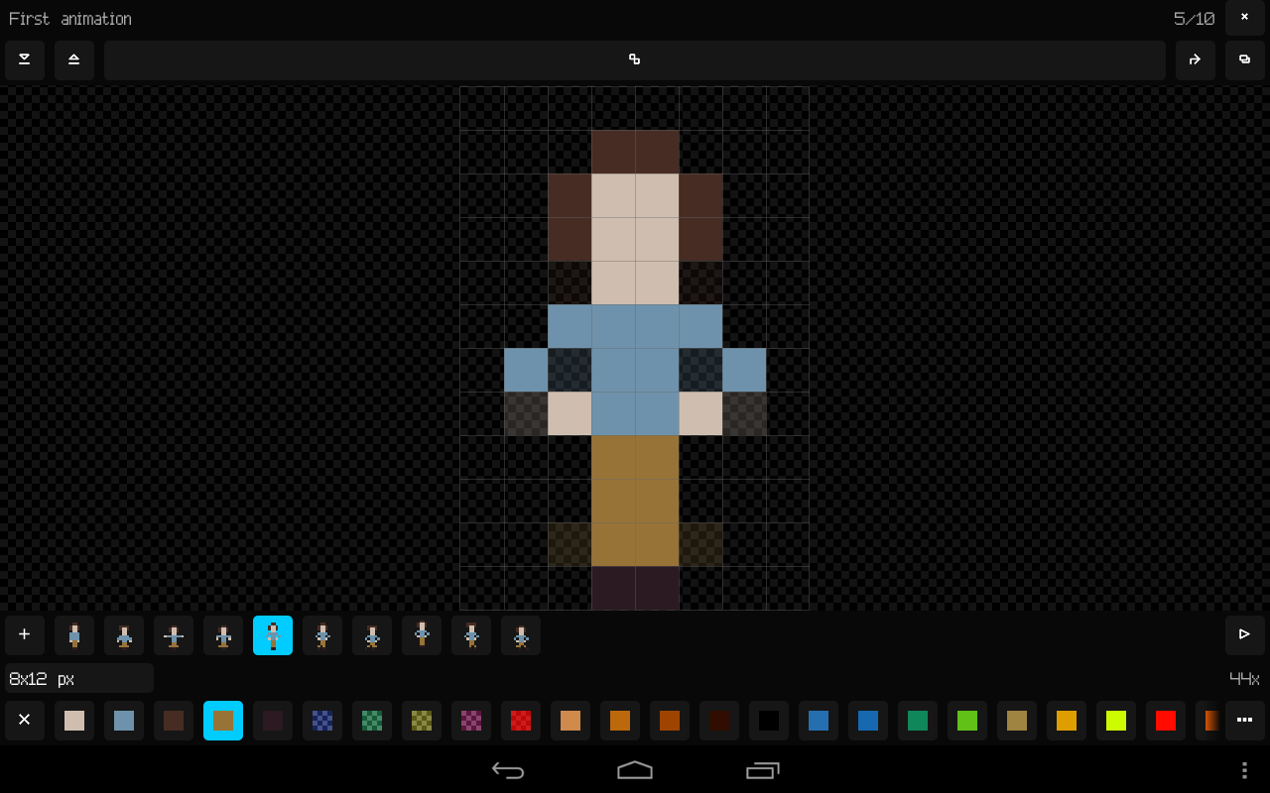Image resolution: width=1270 pixels, height=793 pixels.
Task: Pick the pink checkered swatch
Action: point(471,721)
